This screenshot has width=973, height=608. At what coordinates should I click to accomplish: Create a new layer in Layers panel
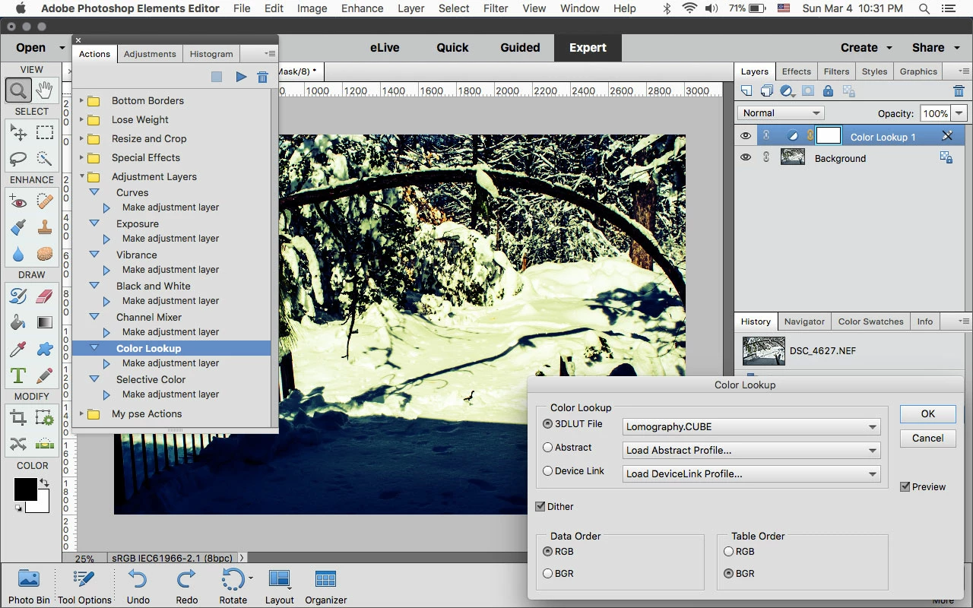(746, 91)
